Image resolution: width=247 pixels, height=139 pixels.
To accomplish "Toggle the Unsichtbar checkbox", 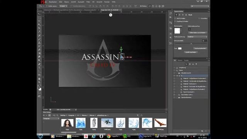I will click(199, 19).
